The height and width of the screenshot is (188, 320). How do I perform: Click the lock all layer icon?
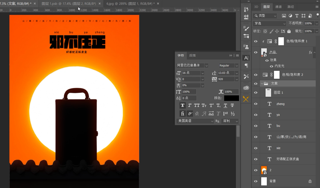tap(289, 31)
